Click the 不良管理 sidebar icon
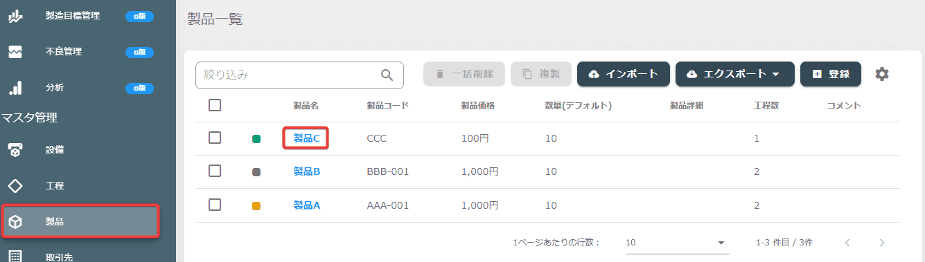This screenshot has height=262, width=925. pyautogui.click(x=15, y=52)
